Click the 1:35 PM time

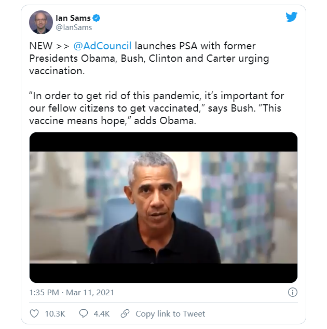coord(45,293)
